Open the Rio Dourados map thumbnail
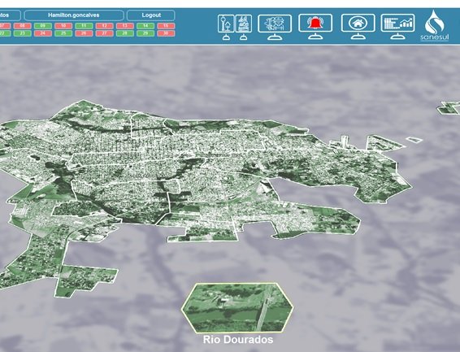The width and height of the screenshot is (460, 352). (x=237, y=308)
